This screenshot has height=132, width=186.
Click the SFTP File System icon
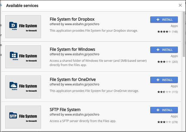pos(23,117)
